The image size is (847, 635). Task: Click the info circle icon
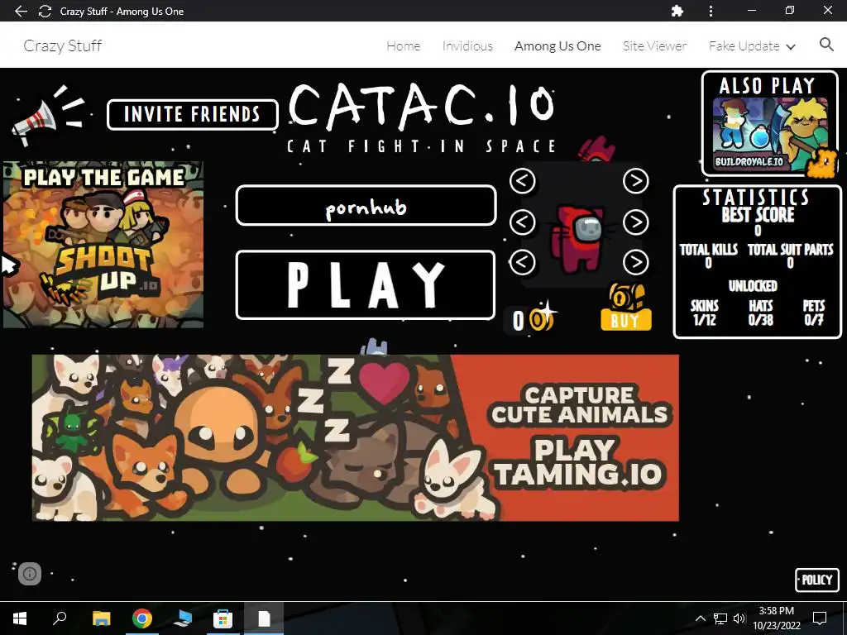click(30, 574)
